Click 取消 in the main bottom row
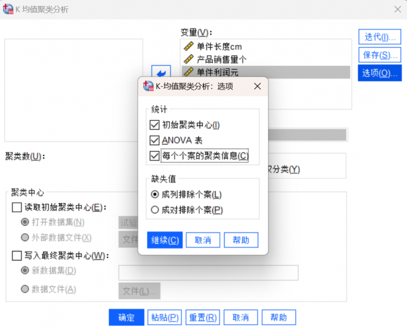Image resolution: width=407 pixels, height=330 pixels. (241, 317)
